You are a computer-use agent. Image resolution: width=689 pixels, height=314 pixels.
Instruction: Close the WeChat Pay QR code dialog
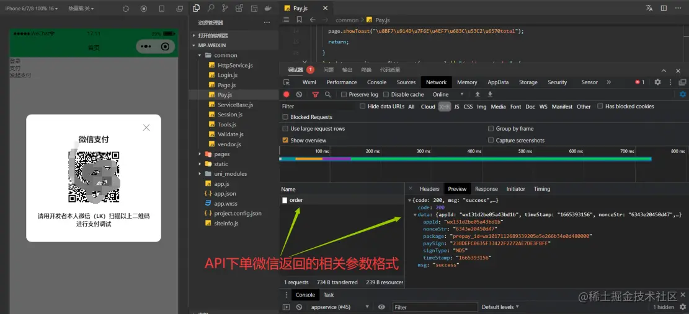146,127
